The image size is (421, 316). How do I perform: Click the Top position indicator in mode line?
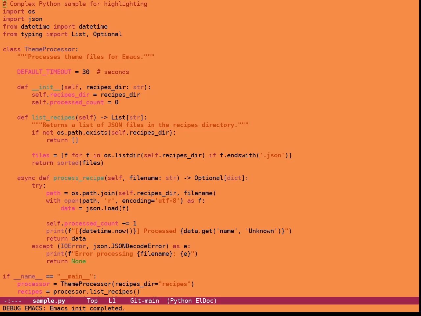tap(92, 301)
